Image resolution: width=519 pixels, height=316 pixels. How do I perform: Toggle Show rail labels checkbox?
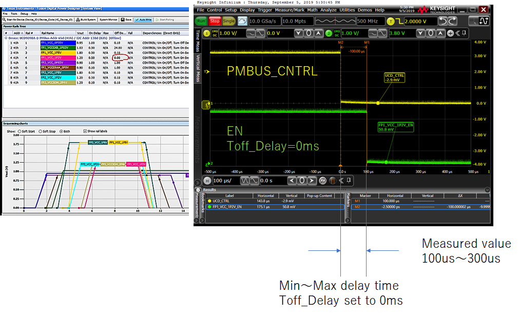[85, 131]
